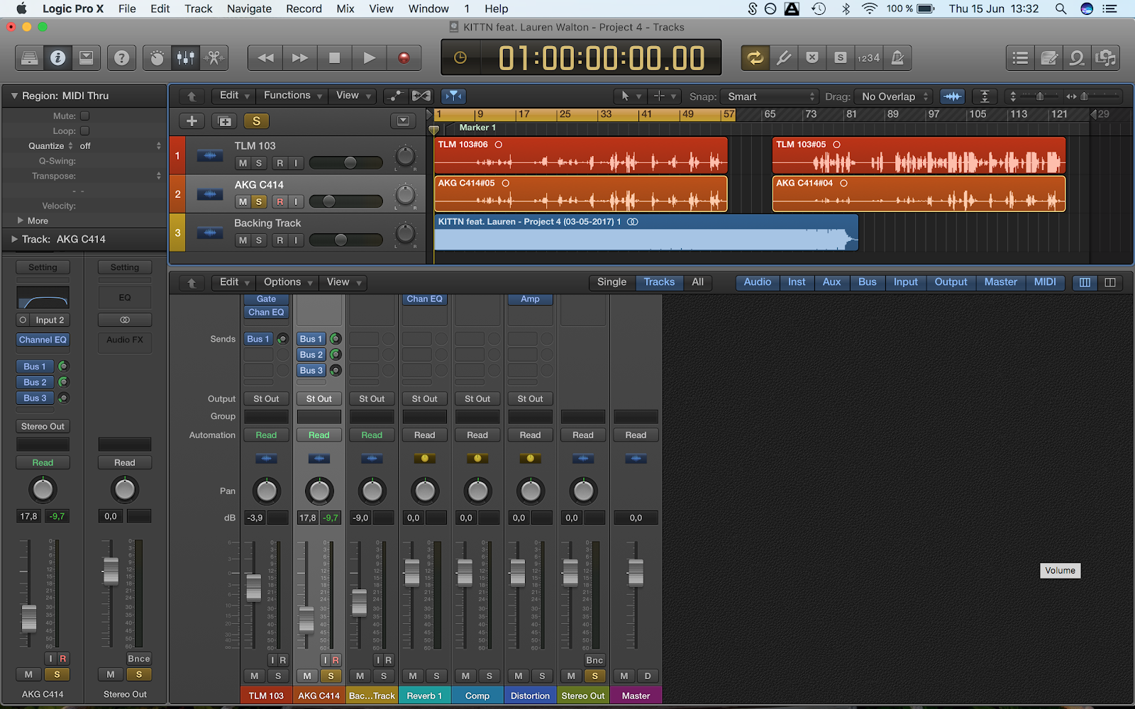Mute the TLM 103 track header
This screenshot has width=1135, height=709.
pyautogui.click(x=243, y=163)
